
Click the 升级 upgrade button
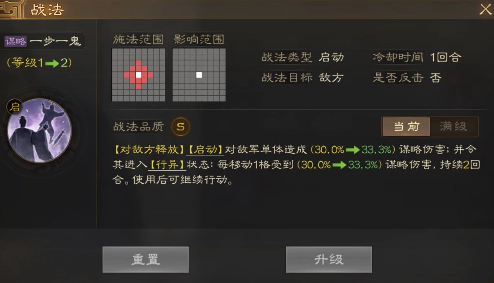[x=329, y=260]
